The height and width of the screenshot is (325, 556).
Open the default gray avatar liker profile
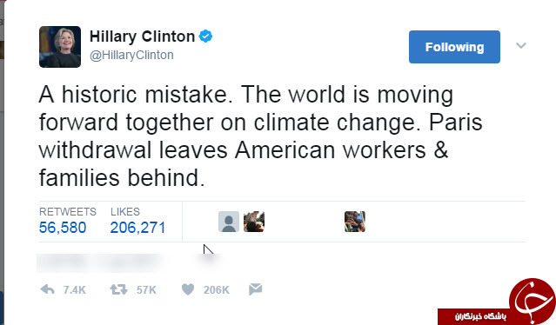click(229, 222)
